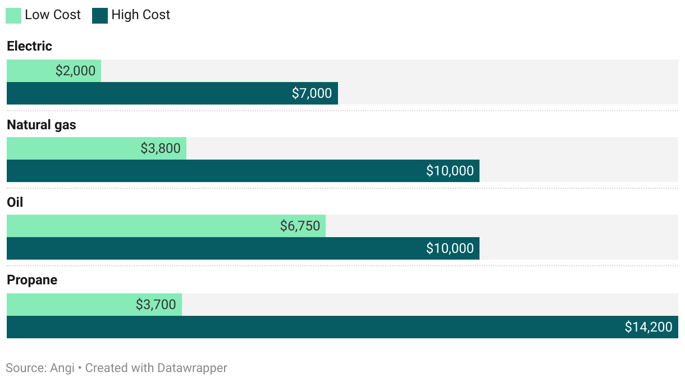Image resolution: width=685 pixels, height=381 pixels.
Task: Select the High Cost legend label
Action: 140,15
